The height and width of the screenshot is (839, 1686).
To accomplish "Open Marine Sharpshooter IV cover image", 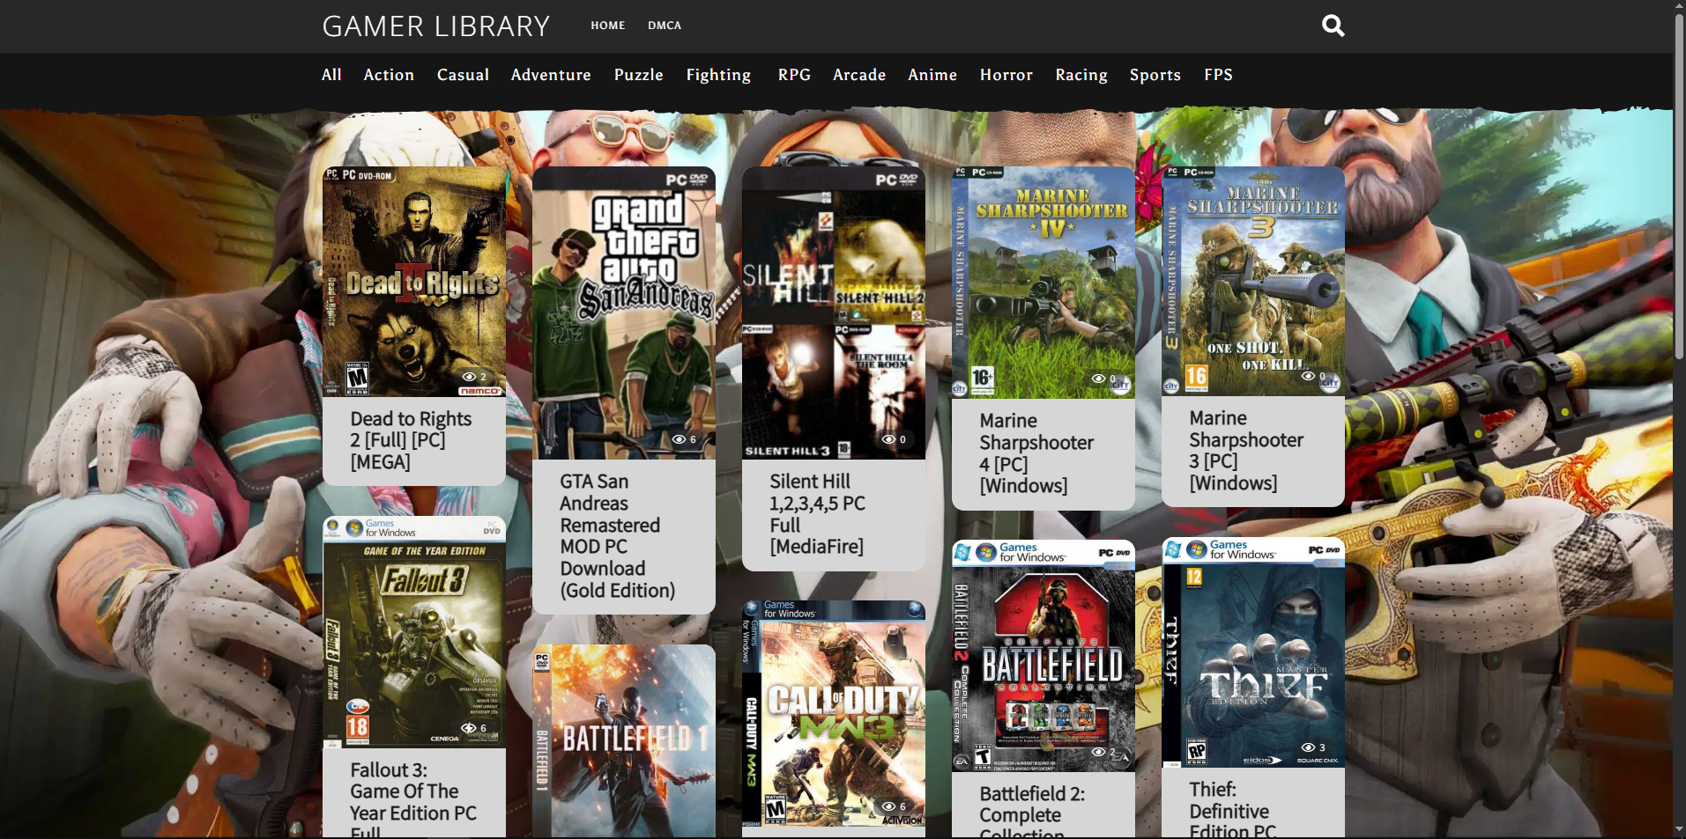I will coord(1044,283).
